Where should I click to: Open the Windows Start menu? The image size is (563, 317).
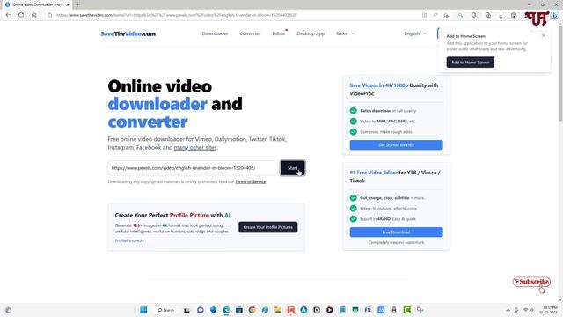click(x=143, y=310)
